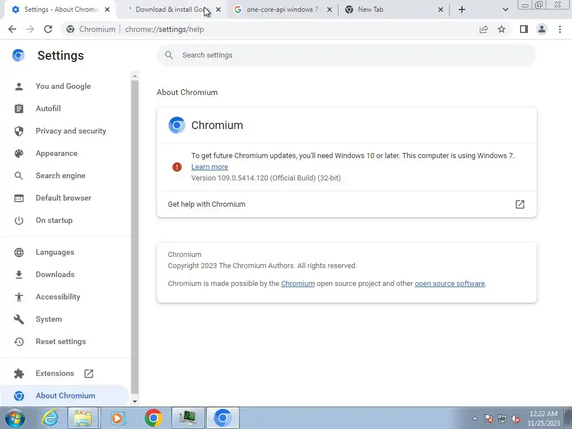This screenshot has width=572, height=429.
Task: Switch to the Download & install Google tab
Action: tap(170, 9)
